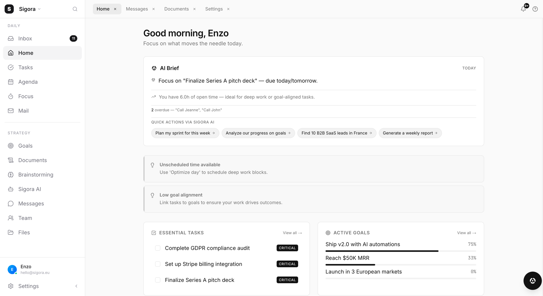Switch to the Messages tab

pyautogui.click(x=137, y=9)
